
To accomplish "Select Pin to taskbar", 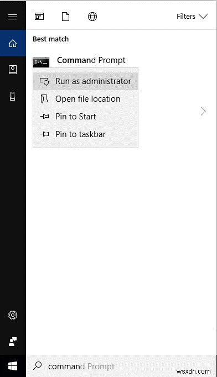I will tap(85, 134).
